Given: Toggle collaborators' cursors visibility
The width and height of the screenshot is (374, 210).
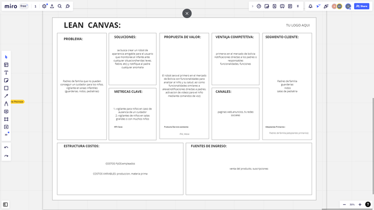Looking at the screenshot, I should point(318,6).
